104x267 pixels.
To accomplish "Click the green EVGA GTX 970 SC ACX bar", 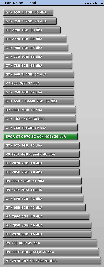I will point(40,137).
